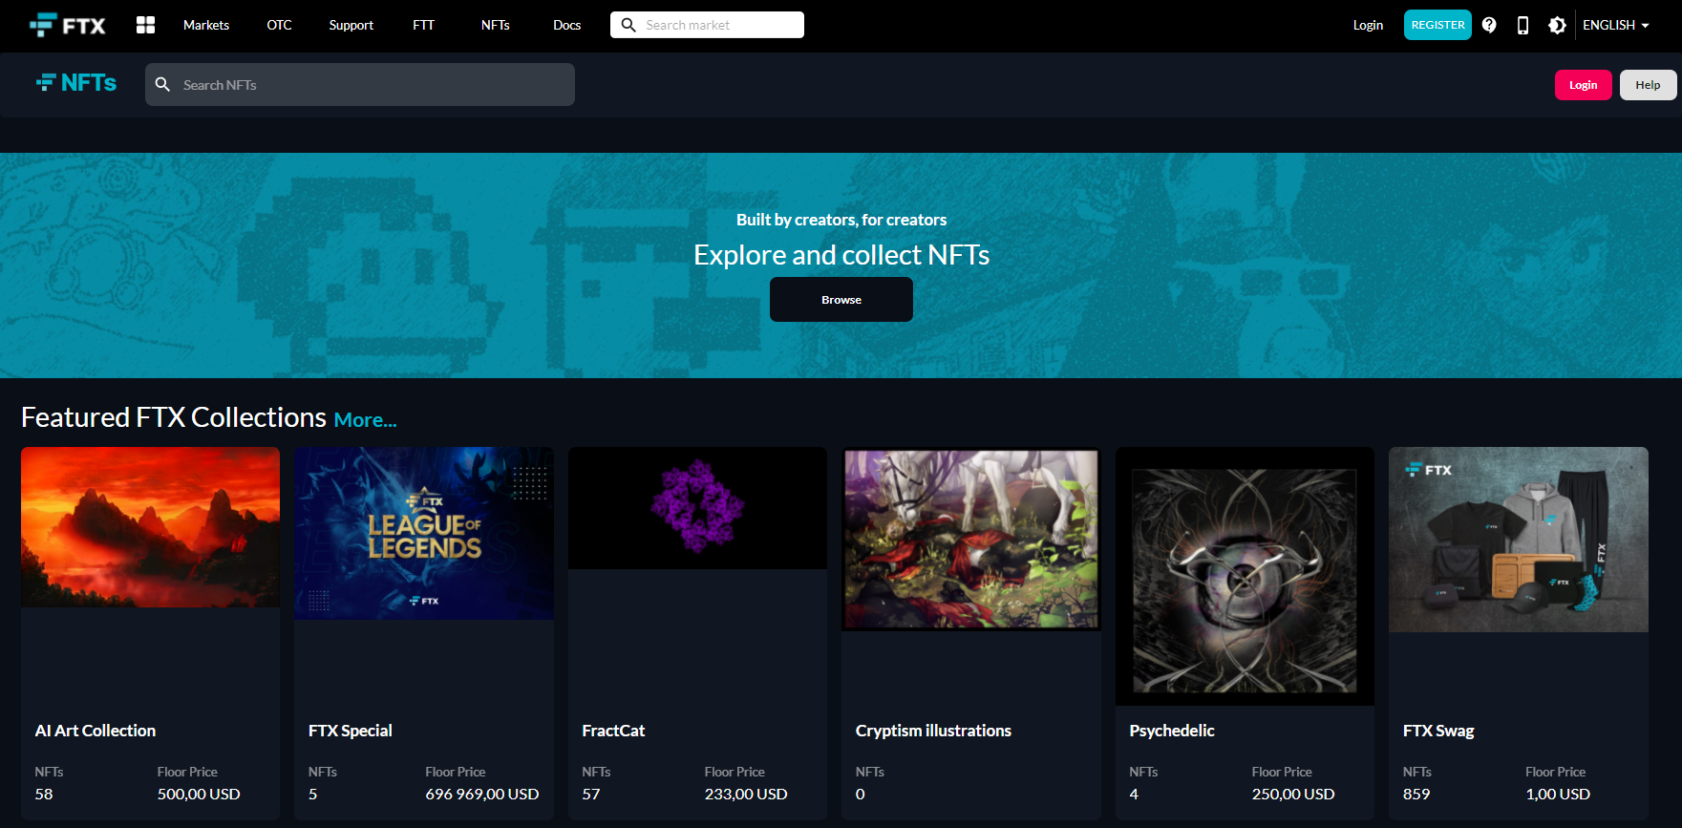The width and height of the screenshot is (1682, 828).
Task: Open the Psychedelic collection artwork
Action: (1245, 576)
